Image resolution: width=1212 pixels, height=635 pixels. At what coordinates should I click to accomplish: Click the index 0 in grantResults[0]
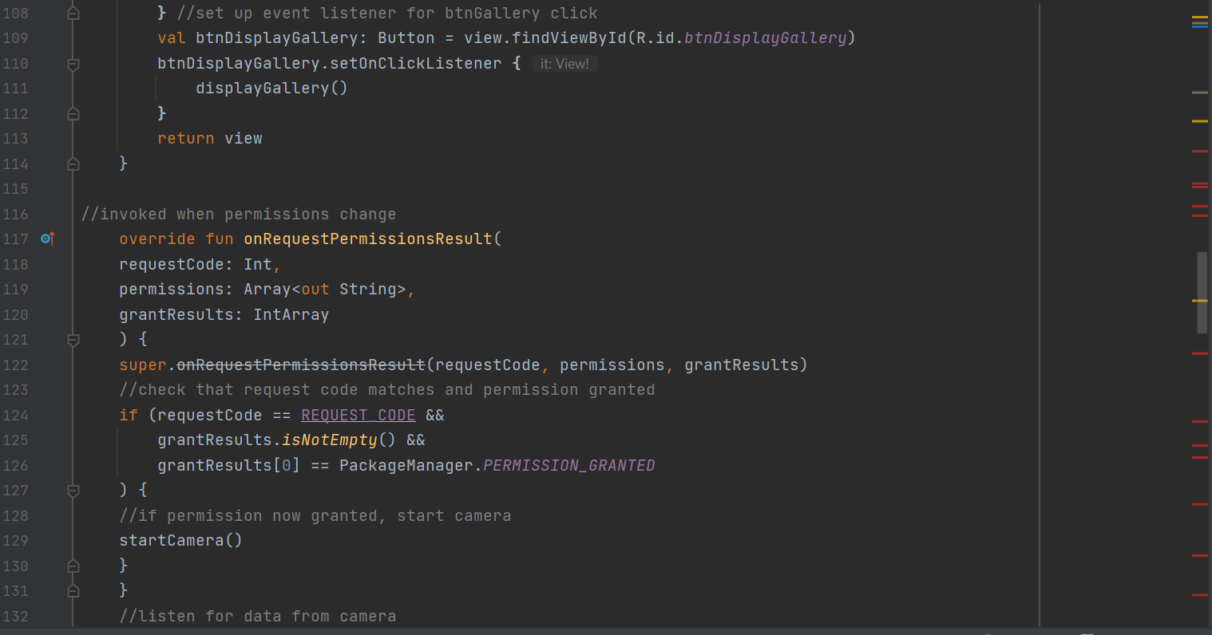pyautogui.click(x=287, y=465)
